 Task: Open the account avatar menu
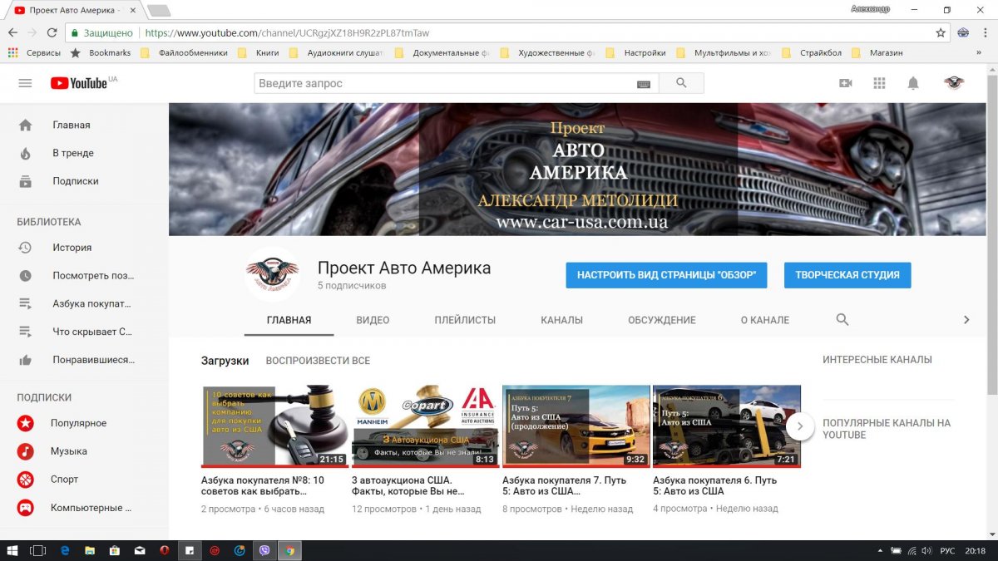(x=954, y=83)
